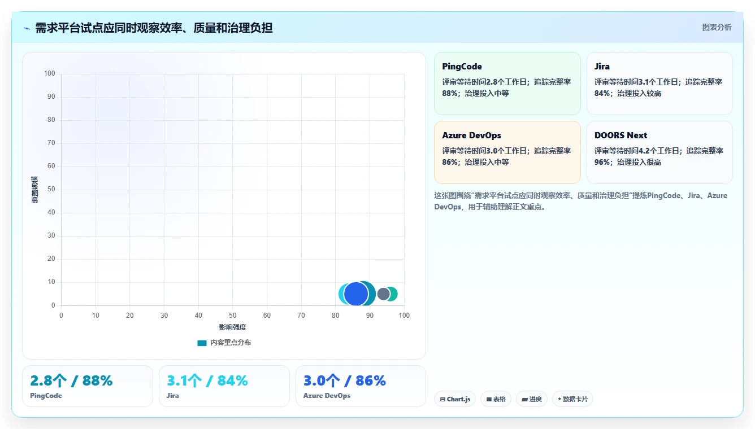
Task: Click the title 需求平台试点应同时观察效率
Action: click(154, 28)
